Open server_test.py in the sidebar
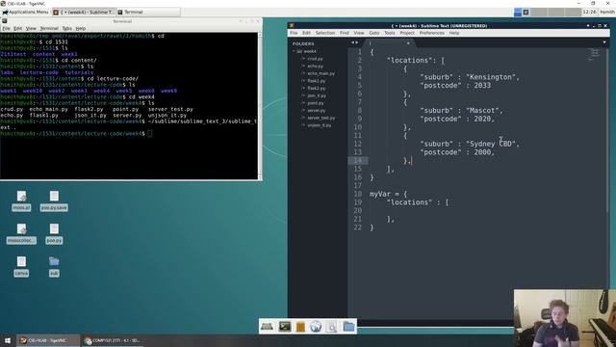The image size is (616, 347). pyautogui.click(x=321, y=118)
